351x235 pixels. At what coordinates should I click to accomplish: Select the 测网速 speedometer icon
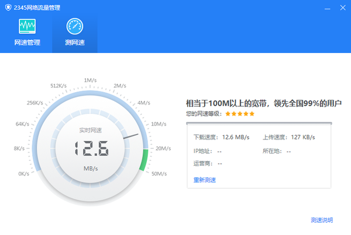[75, 26]
